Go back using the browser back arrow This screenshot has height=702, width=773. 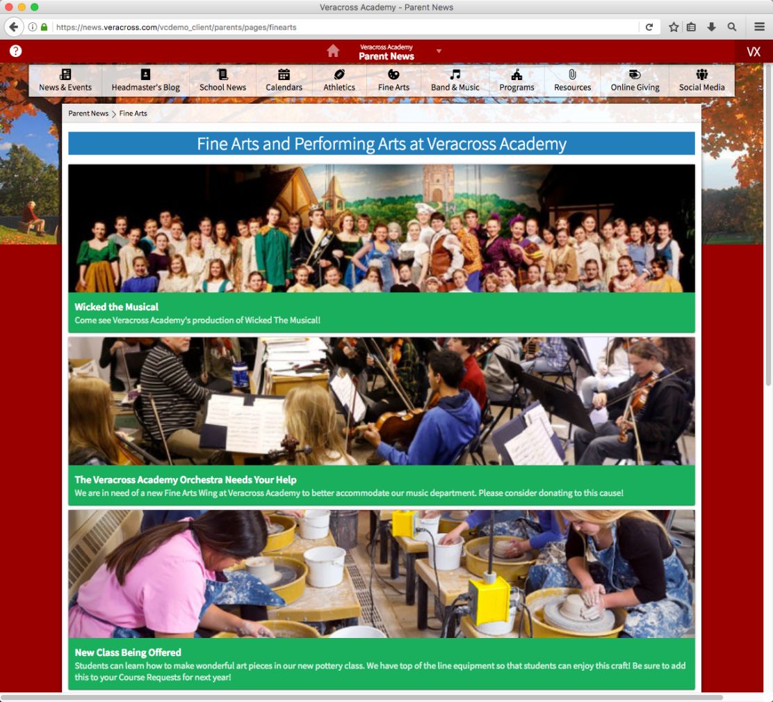[x=13, y=27]
